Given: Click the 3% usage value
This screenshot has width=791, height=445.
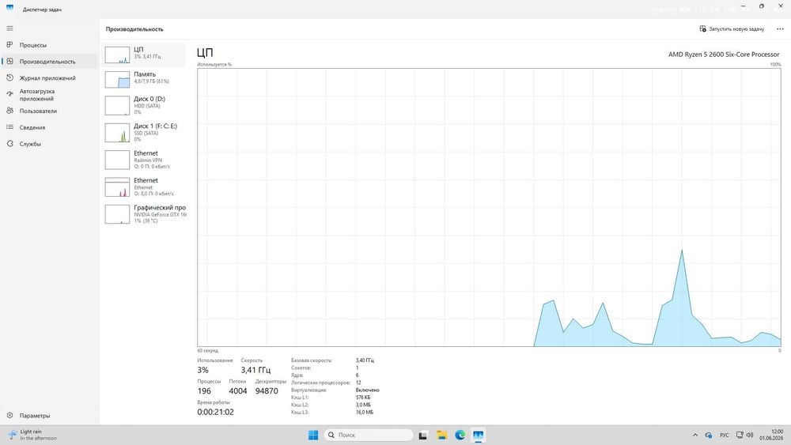Looking at the screenshot, I should pos(202,370).
